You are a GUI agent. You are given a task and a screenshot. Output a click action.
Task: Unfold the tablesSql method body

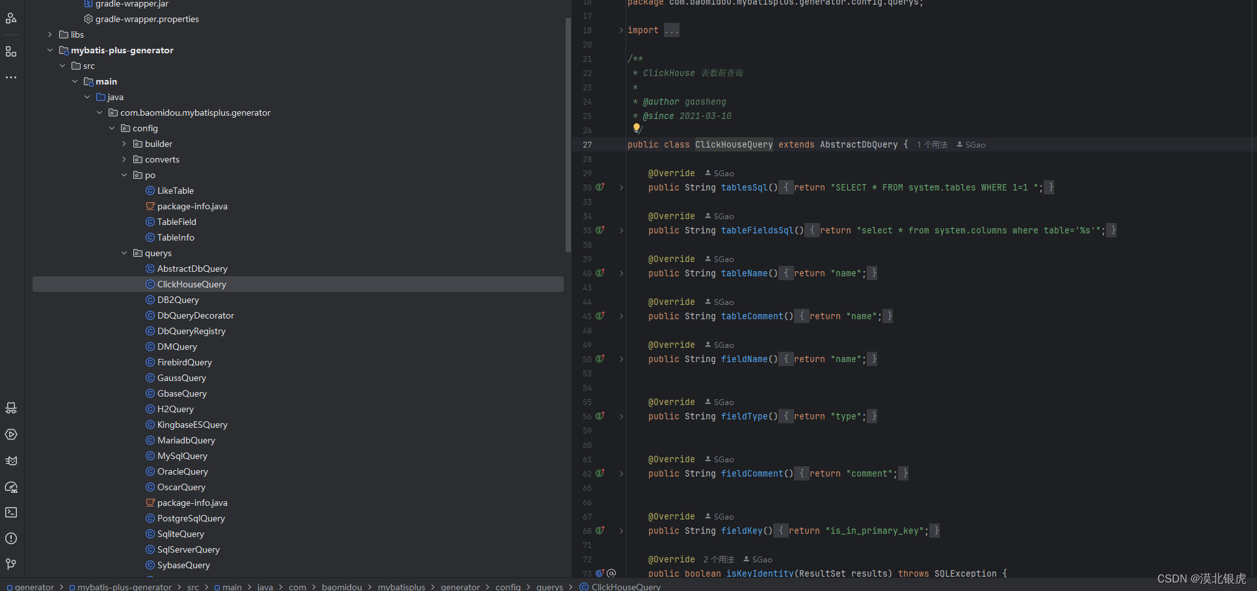tap(621, 187)
